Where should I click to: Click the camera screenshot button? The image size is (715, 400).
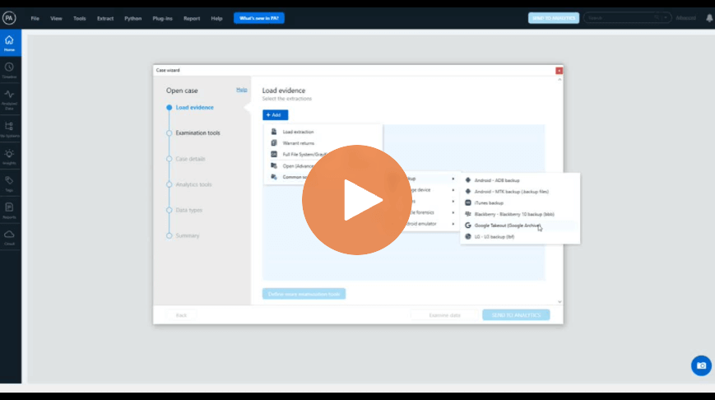pos(700,365)
